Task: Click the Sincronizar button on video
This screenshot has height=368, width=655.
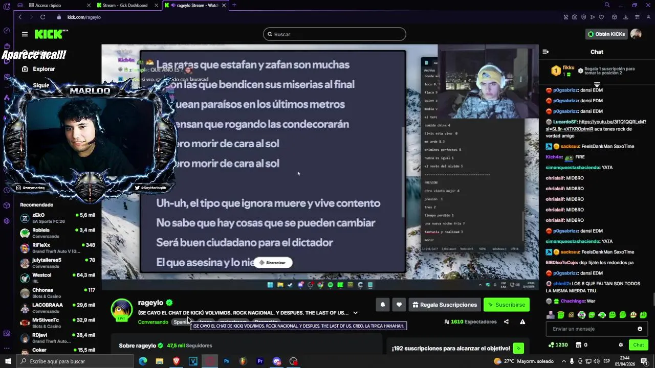Action: pyautogui.click(x=273, y=263)
